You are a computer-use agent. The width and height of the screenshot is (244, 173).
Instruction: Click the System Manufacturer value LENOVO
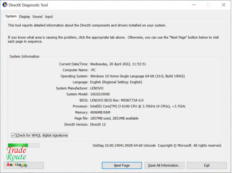pyautogui.click(x=97, y=88)
